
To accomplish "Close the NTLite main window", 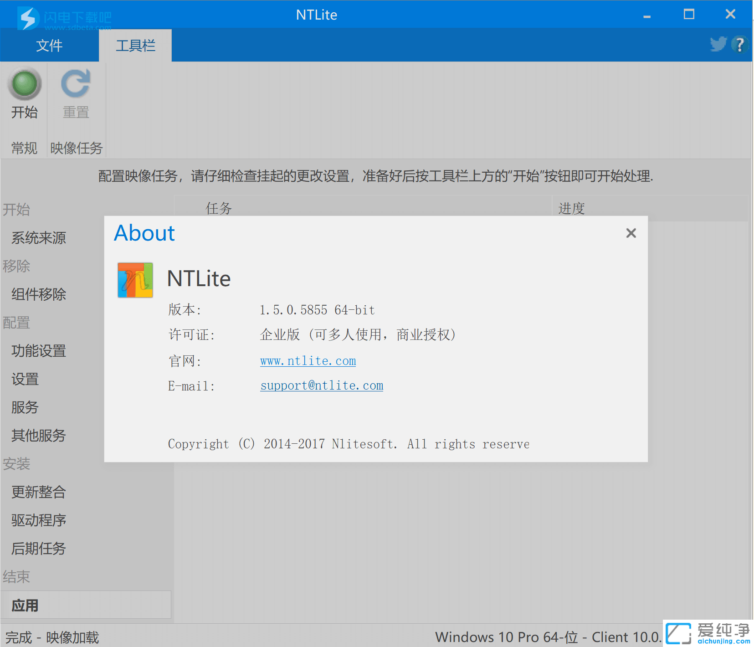I will point(730,15).
